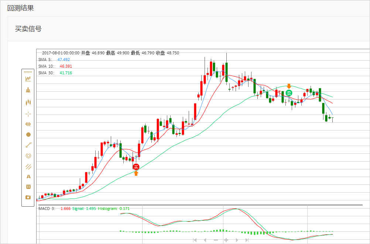
Task: Grab the divider between price and MACD panes
Action: point(201,205)
